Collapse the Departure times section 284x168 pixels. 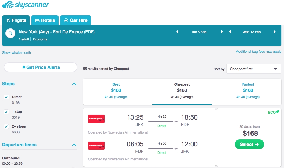pyautogui.click(x=74, y=145)
